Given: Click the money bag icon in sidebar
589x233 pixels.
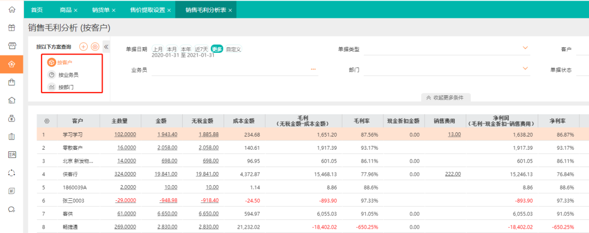Looking at the screenshot, I should 11,118.
